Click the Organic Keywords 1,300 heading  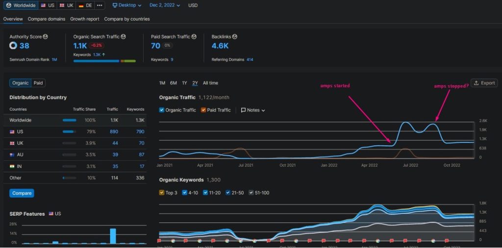pyautogui.click(x=190, y=180)
